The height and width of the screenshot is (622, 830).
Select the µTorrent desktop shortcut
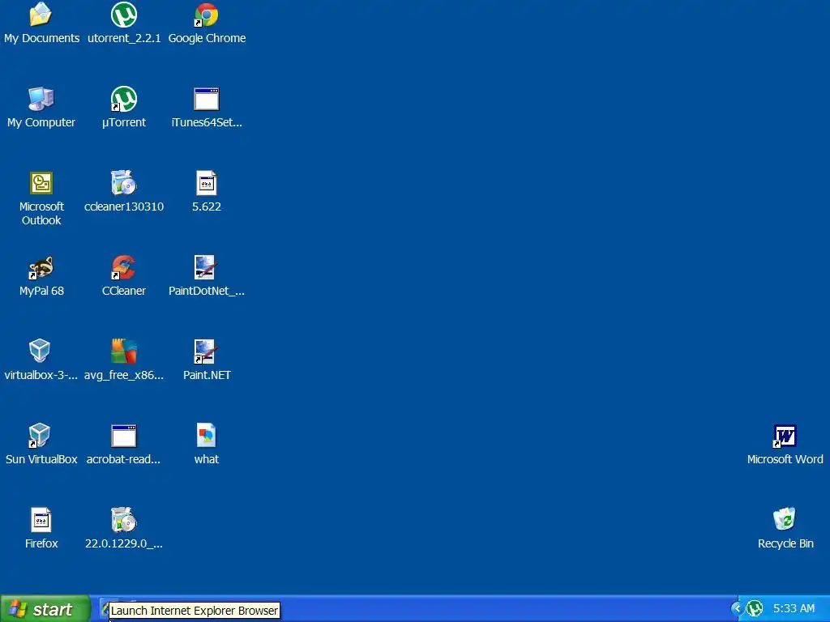click(124, 99)
